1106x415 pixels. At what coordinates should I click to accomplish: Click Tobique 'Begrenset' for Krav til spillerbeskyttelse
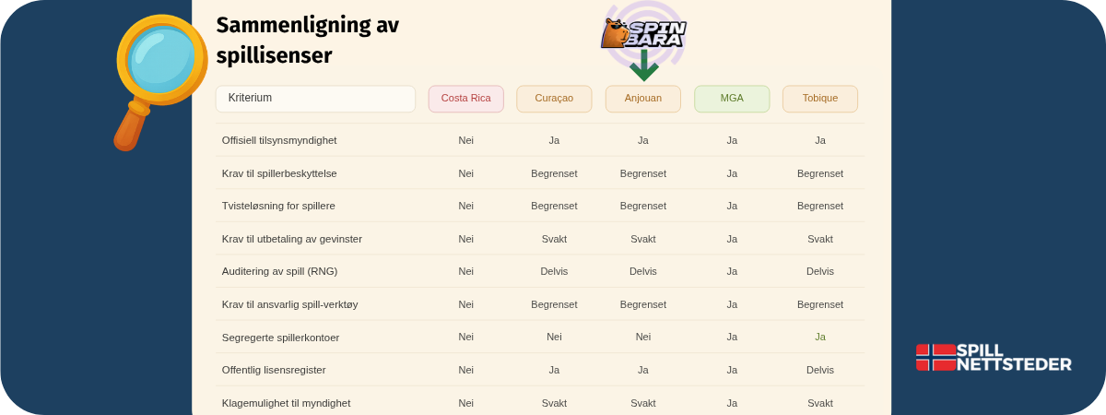[x=820, y=173]
